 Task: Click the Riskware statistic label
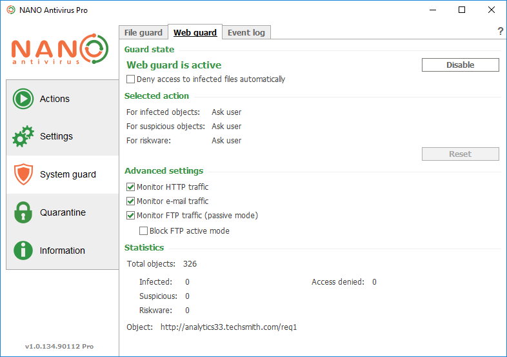coord(155,311)
